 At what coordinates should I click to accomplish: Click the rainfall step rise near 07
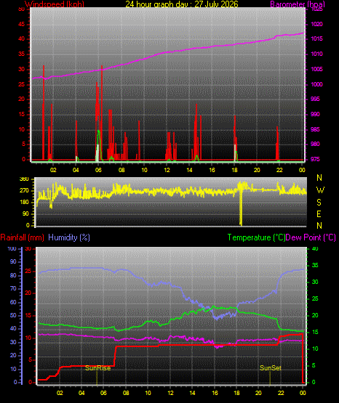pyautogui.click(x=115, y=356)
